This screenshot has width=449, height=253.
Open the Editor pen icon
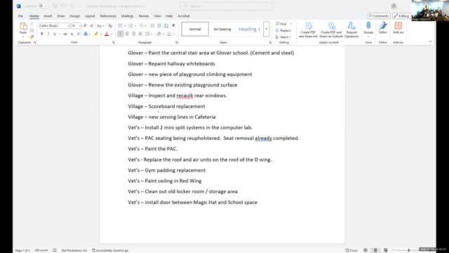(383, 28)
